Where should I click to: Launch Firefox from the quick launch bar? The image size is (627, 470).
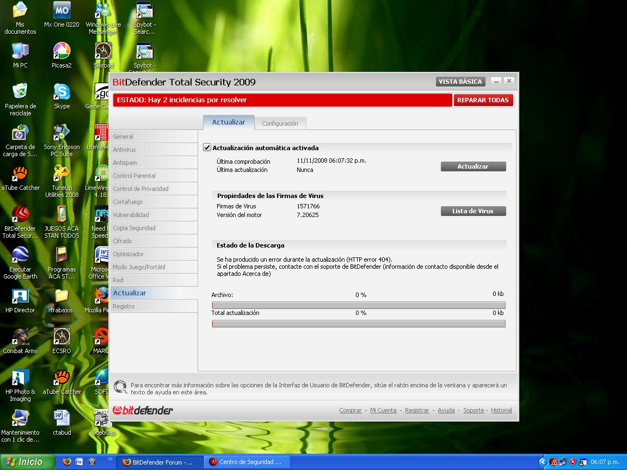click(67, 462)
